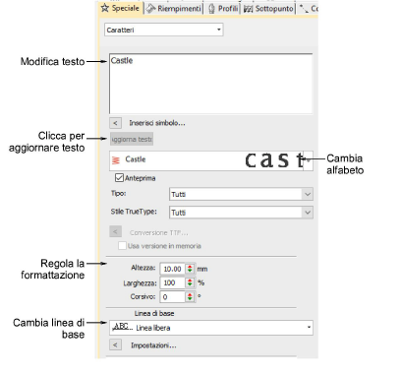Switch to the Riempimenti tab
This screenshot has height=375, width=401.
pyautogui.click(x=174, y=9)
